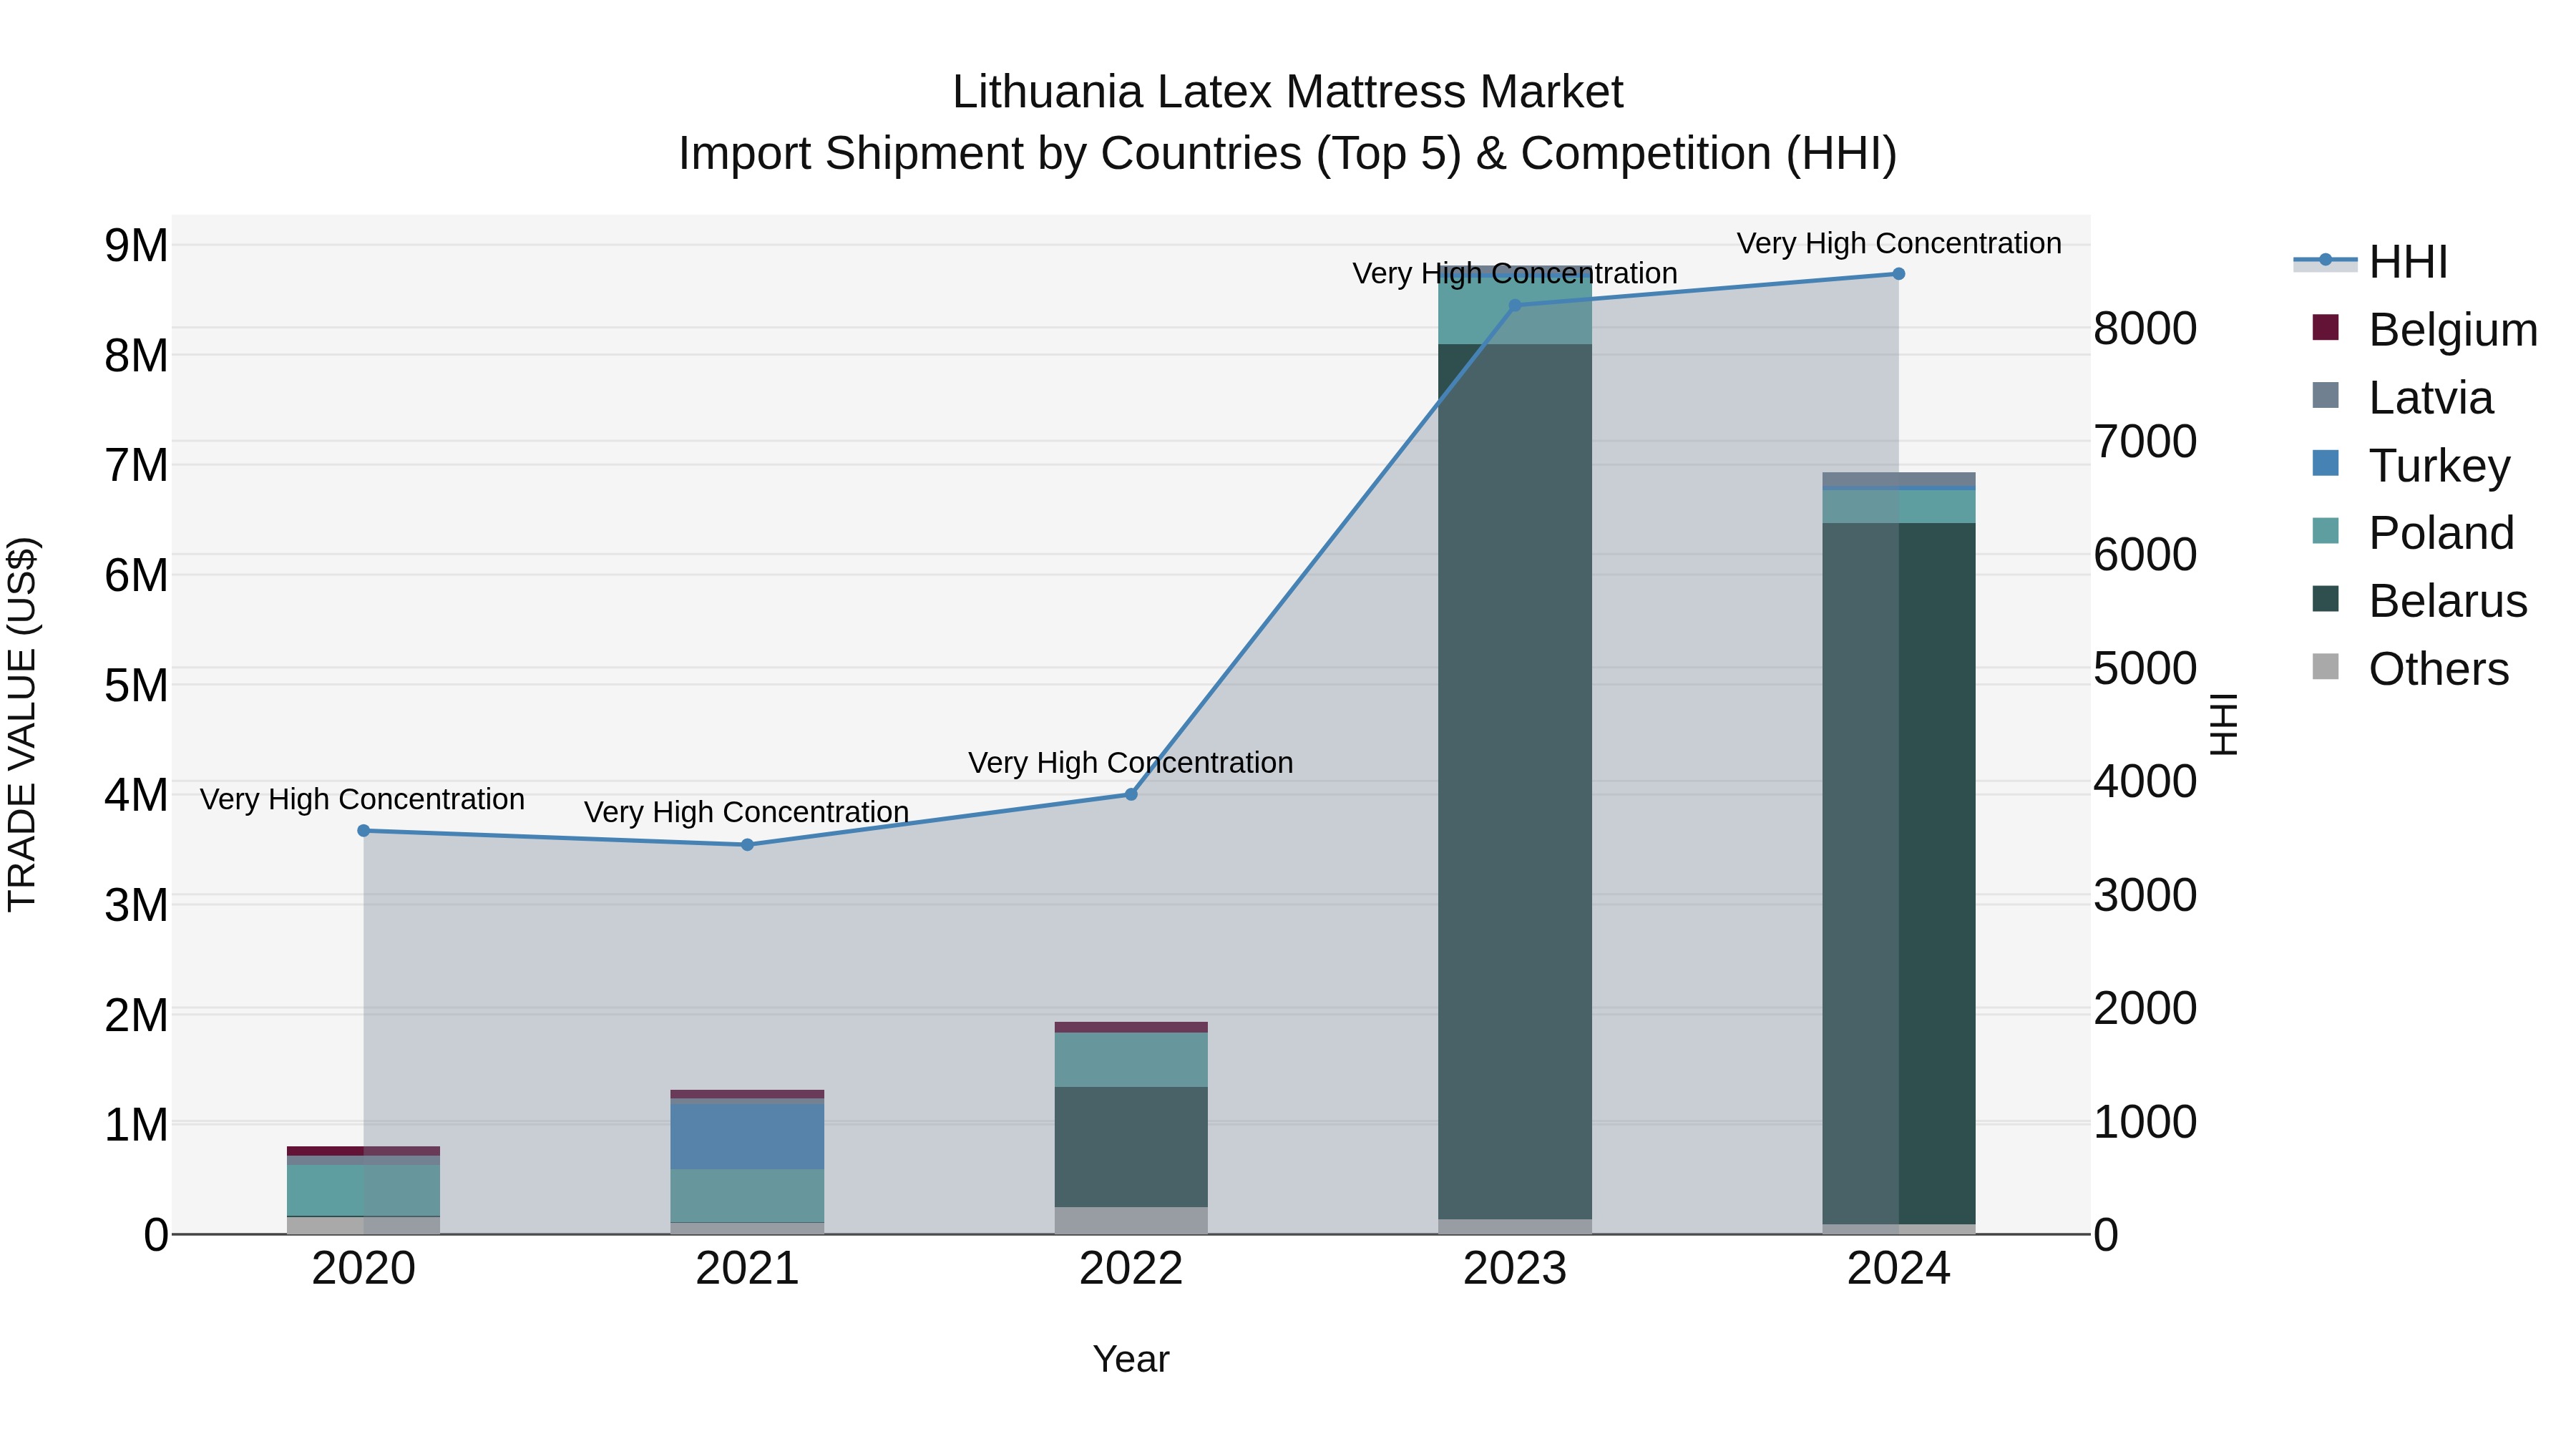Click the Belgium segment of 2022 bar
The height and width of the screenshot is (1449, 2576).
(1131, 1027)
